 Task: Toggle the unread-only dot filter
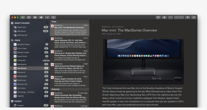point(35,17)
